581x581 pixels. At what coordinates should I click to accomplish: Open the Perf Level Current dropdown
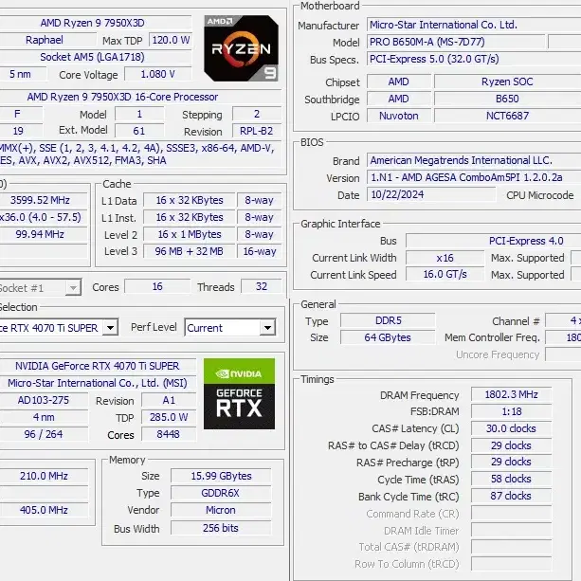(x=230, y=328)
